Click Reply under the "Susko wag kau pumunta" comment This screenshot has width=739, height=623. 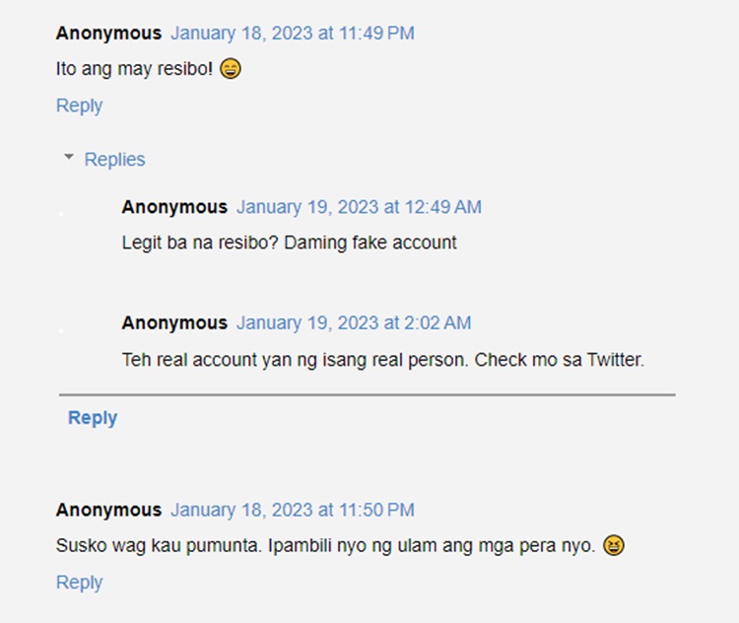tap(79, 583)
